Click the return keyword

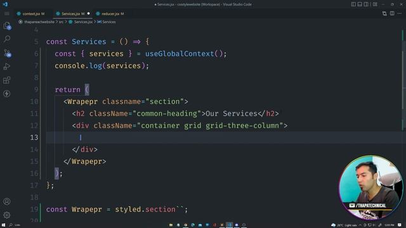tap(67, 90)
